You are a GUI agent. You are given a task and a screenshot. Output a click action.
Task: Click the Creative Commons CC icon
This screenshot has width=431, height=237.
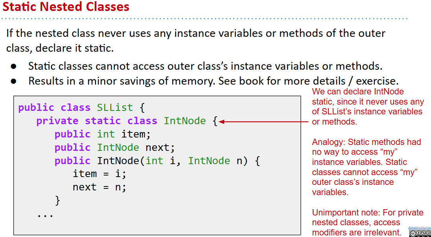pyautogui.click(x=412, y=233)
